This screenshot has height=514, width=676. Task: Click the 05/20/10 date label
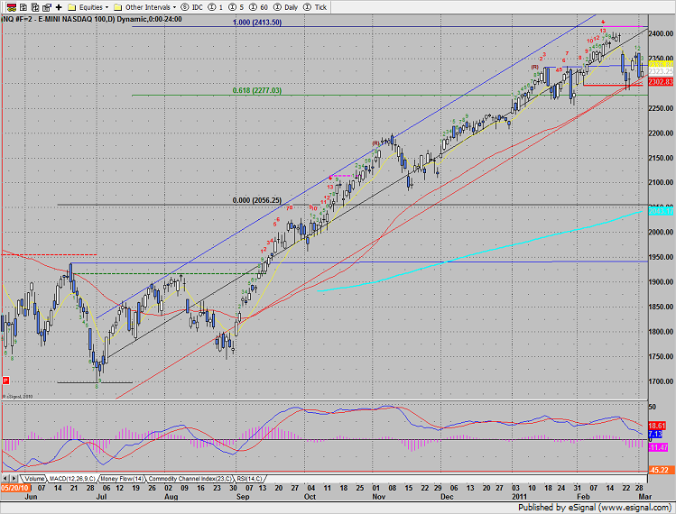(14, 488)
